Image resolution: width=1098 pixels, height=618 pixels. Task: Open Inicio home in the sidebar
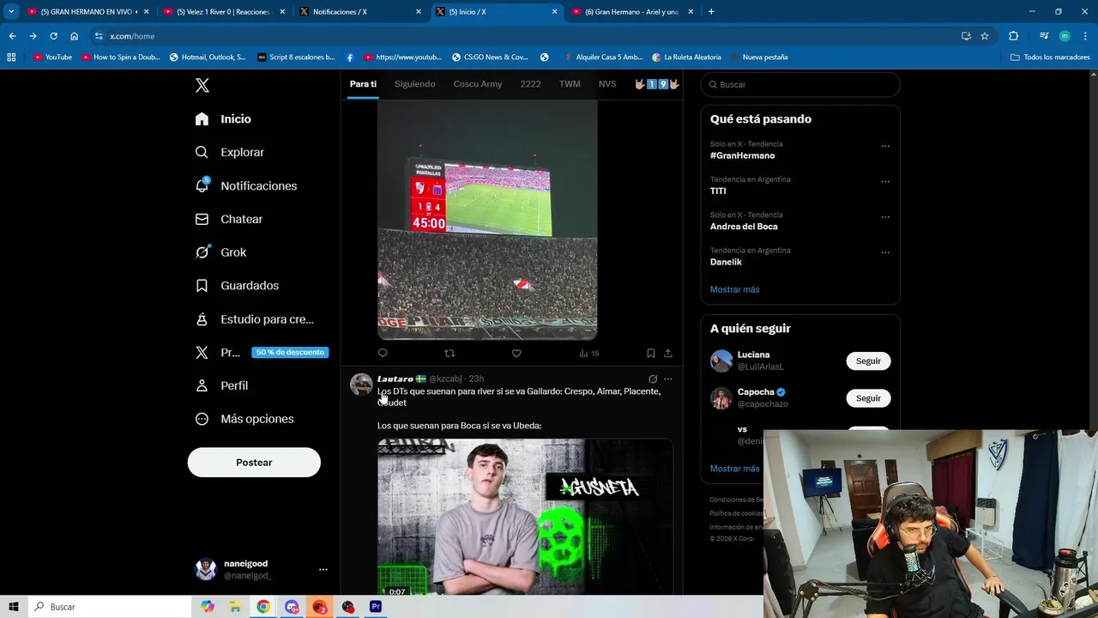coord(223,118)
